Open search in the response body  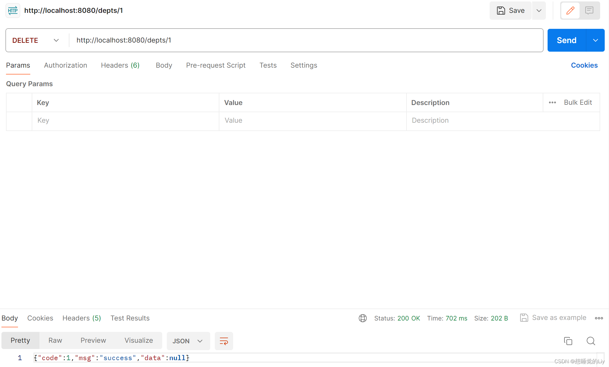[x=590, y=341]
